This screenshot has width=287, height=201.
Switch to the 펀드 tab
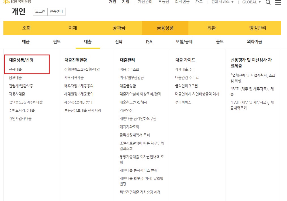56,41
